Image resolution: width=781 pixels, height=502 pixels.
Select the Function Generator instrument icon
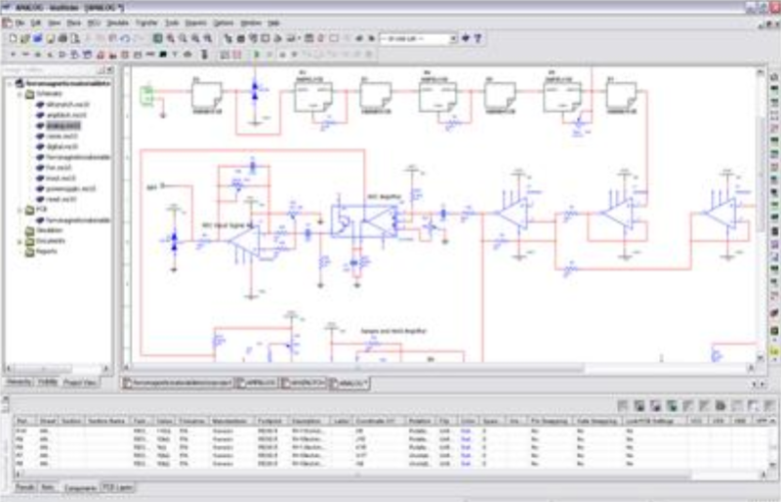pyautogui.click(x=774, y=90)
